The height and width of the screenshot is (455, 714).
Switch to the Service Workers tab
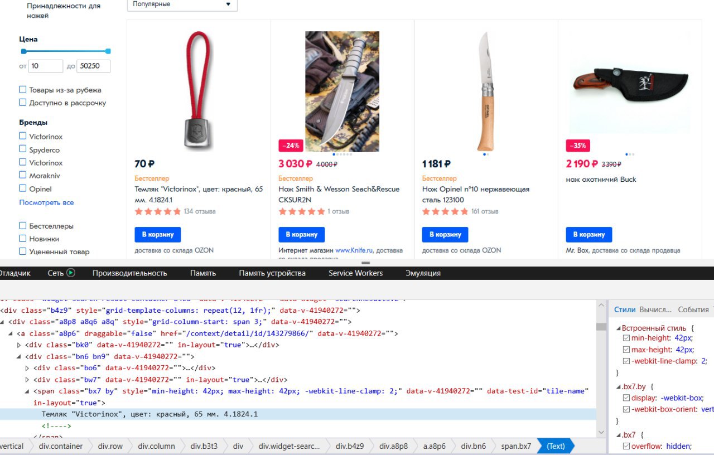point(356,273)
